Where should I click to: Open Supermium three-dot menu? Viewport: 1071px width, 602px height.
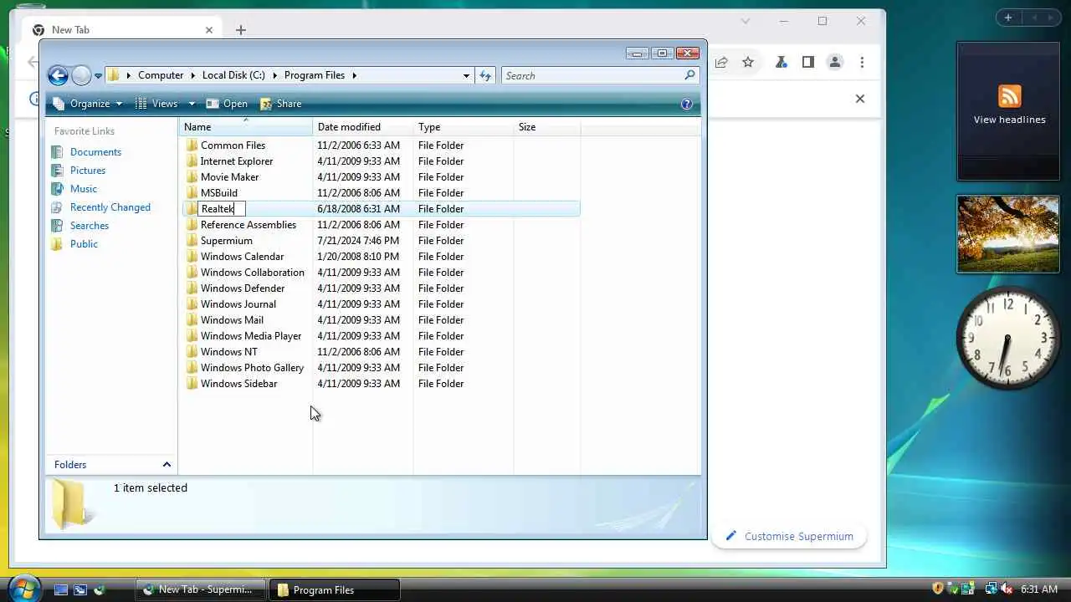(x=861, y=62)
